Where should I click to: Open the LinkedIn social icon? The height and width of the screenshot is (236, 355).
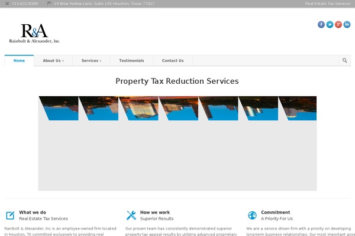347,24
